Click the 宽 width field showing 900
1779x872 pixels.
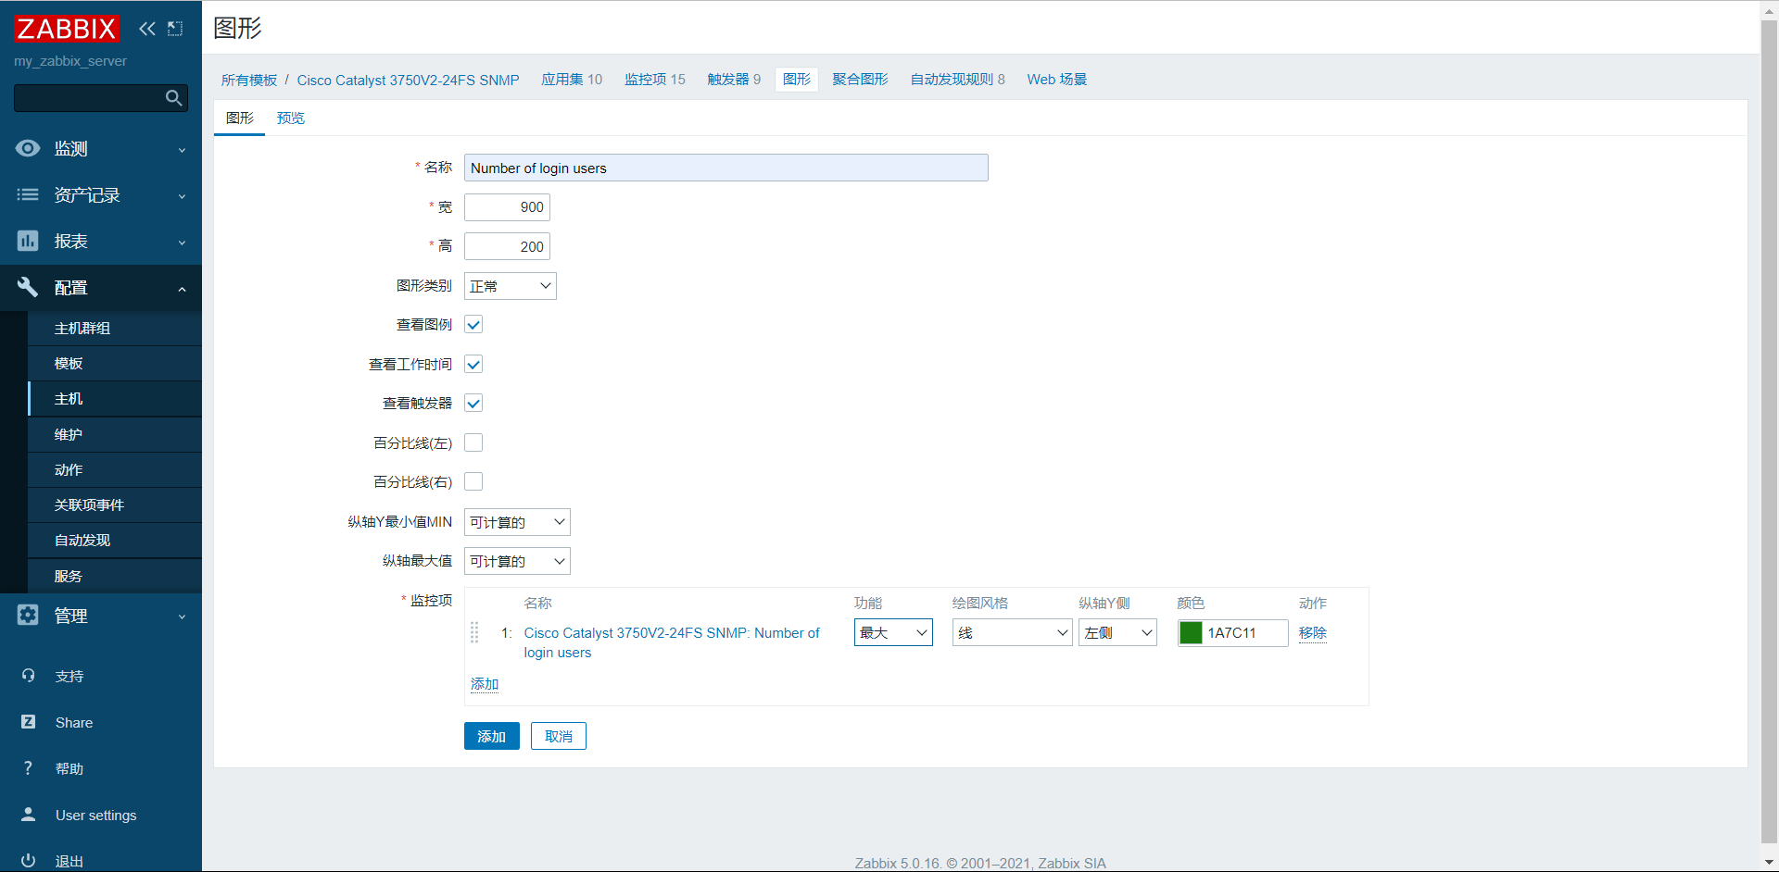coord(507,207)
